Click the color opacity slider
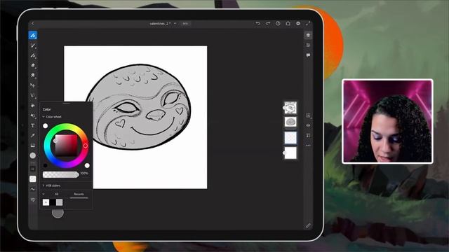The height and width of the screenshot is (252, 449). (61, 174)
